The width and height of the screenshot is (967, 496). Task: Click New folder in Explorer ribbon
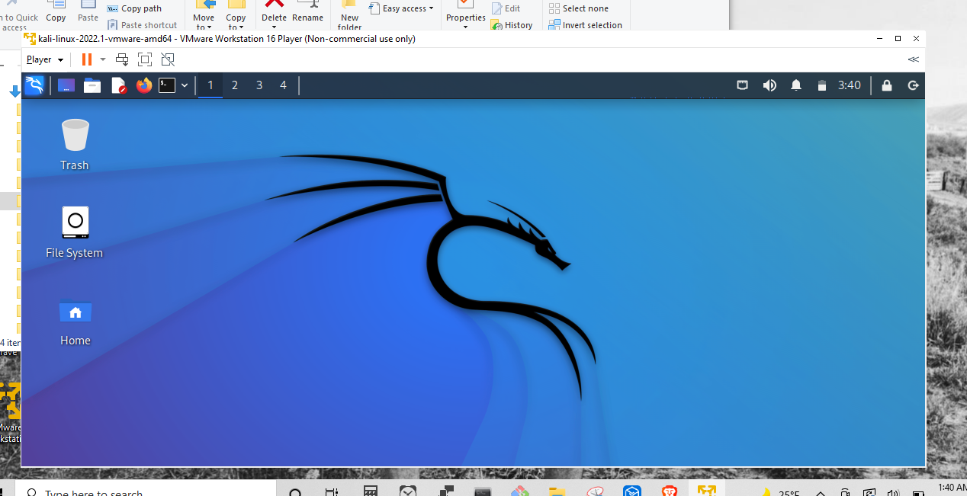[350, 15]
